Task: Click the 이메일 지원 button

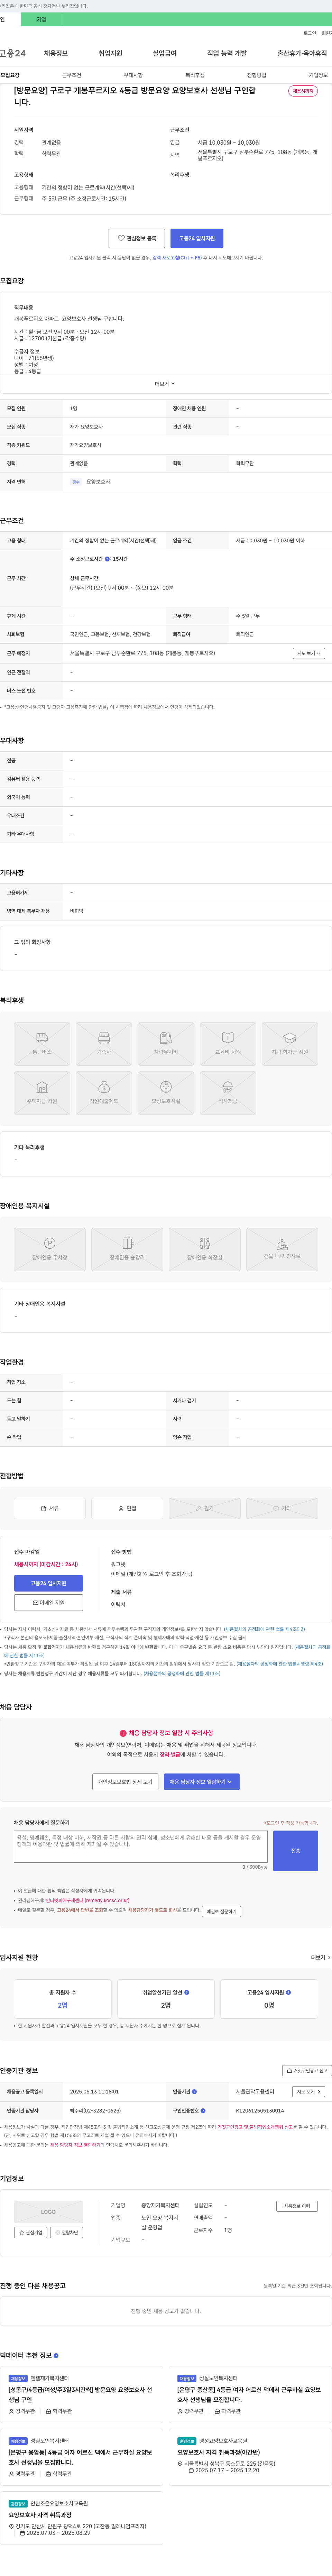Action: 48,1602
